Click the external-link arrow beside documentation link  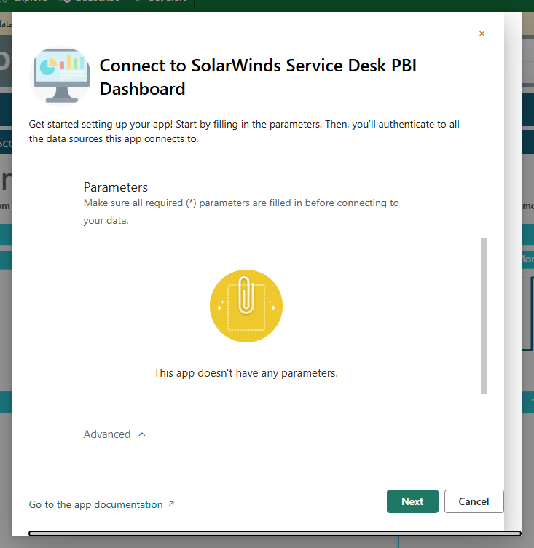point(171,504)
